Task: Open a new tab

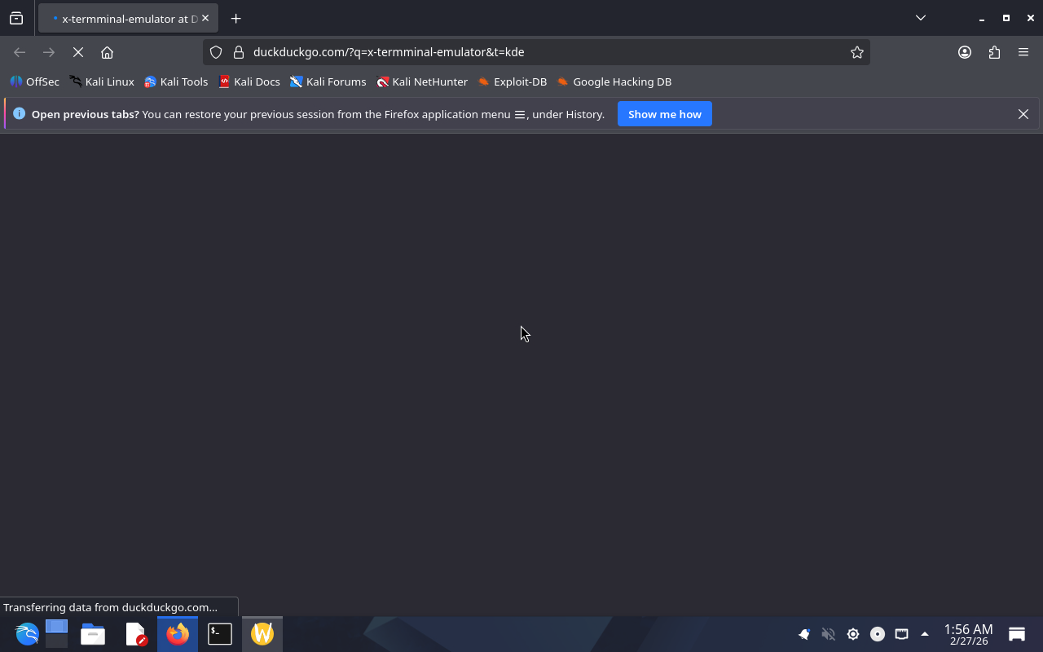Action: (235, 18)
